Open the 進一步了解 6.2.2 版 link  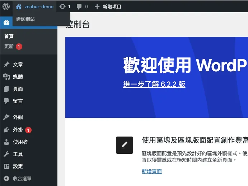click(154, 84)
